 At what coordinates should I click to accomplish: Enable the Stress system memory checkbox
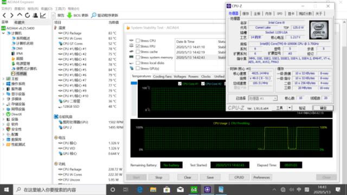[138, 57]
